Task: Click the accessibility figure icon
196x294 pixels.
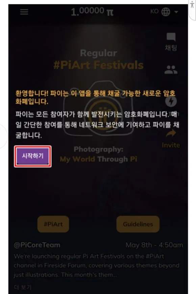Action: (192, 5)
